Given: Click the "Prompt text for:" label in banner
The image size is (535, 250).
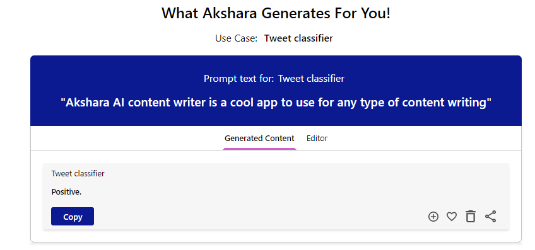Looking at the screenshot, I should (x=239, y=79).
